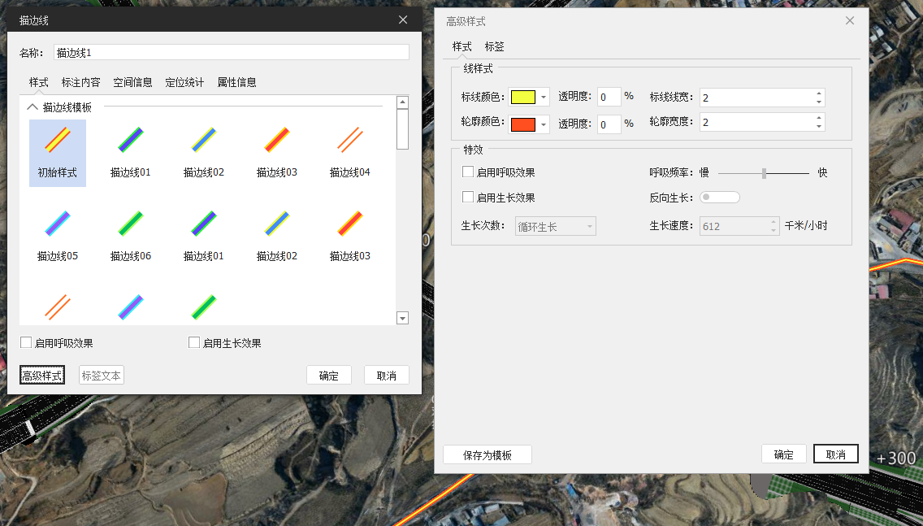
Task: Collapse the 描边线模板 section
Action: point(32,107)
